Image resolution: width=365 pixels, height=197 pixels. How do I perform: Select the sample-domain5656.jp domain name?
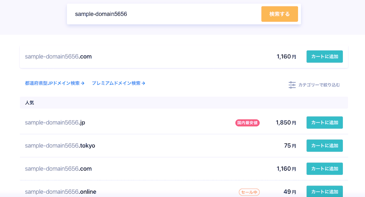click(55, 123)
